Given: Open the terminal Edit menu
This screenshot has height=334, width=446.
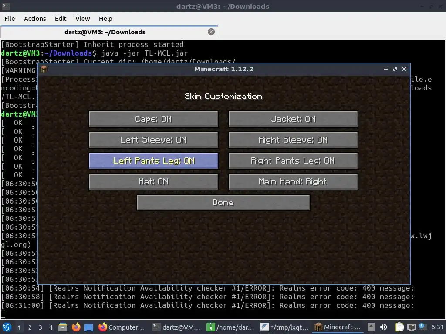Looking at the screenshot, I should click(x=60, y=18).
